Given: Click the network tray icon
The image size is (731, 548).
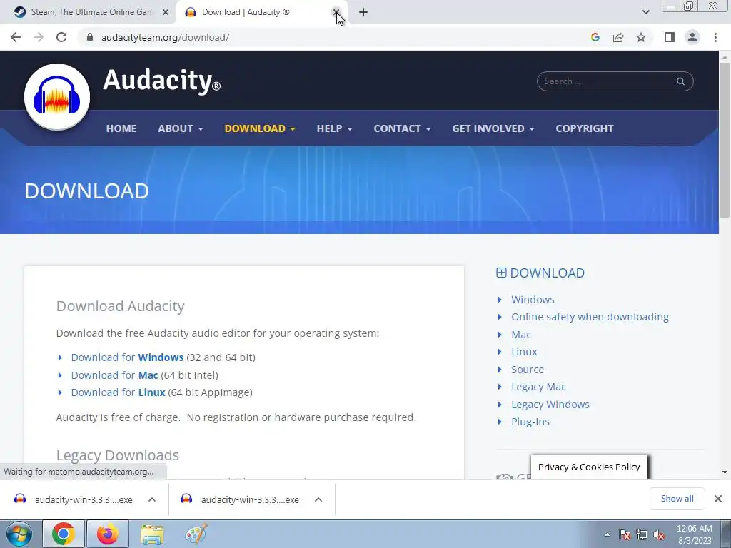Looking at the screenshot, I should coord(642,534).
